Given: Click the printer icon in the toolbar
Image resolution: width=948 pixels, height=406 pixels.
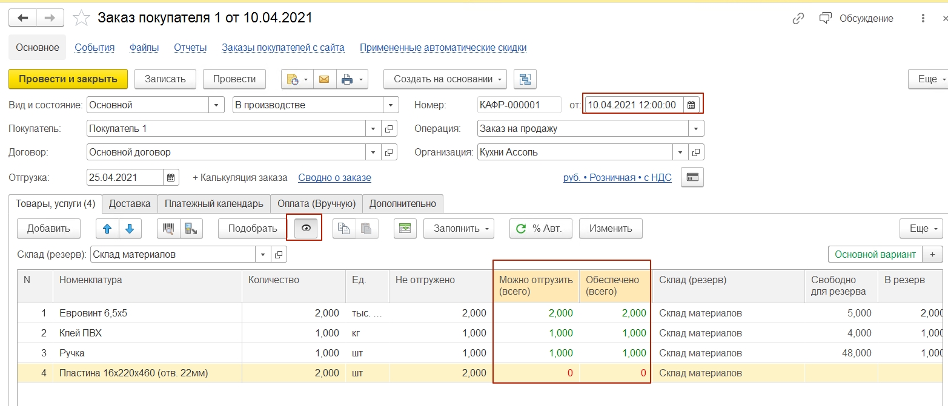Looking at the screenshot, I should [x=347, y=79].
